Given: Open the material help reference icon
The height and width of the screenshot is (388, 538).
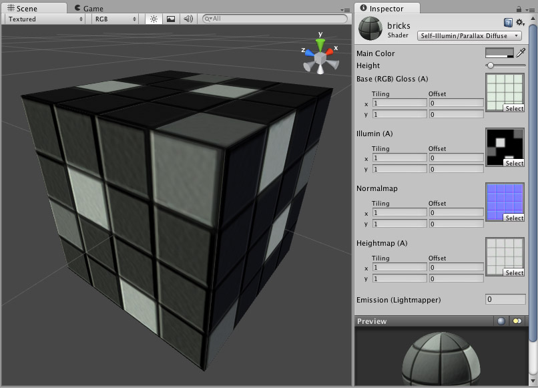Looking at the screenshot, I should 509,22.
